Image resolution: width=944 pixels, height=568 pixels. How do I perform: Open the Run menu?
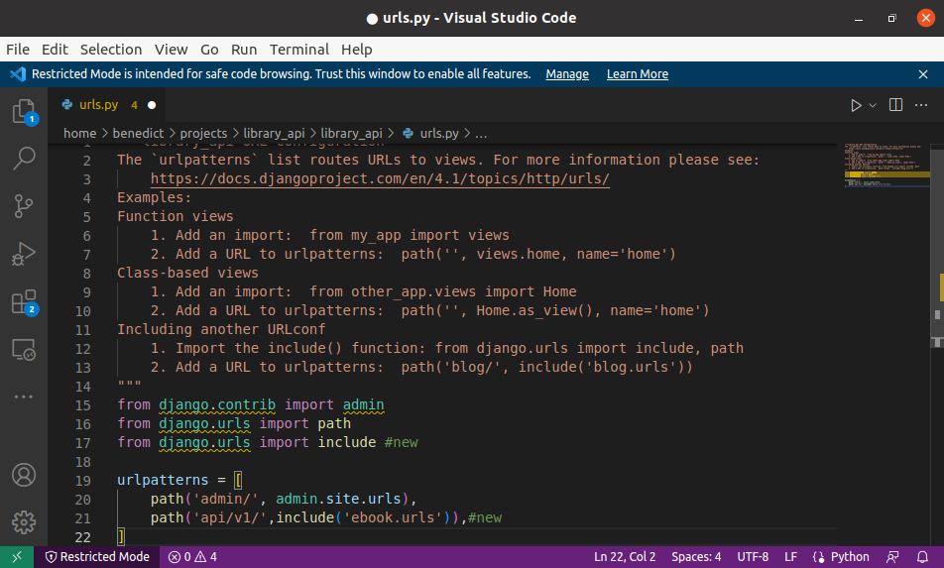244,50
